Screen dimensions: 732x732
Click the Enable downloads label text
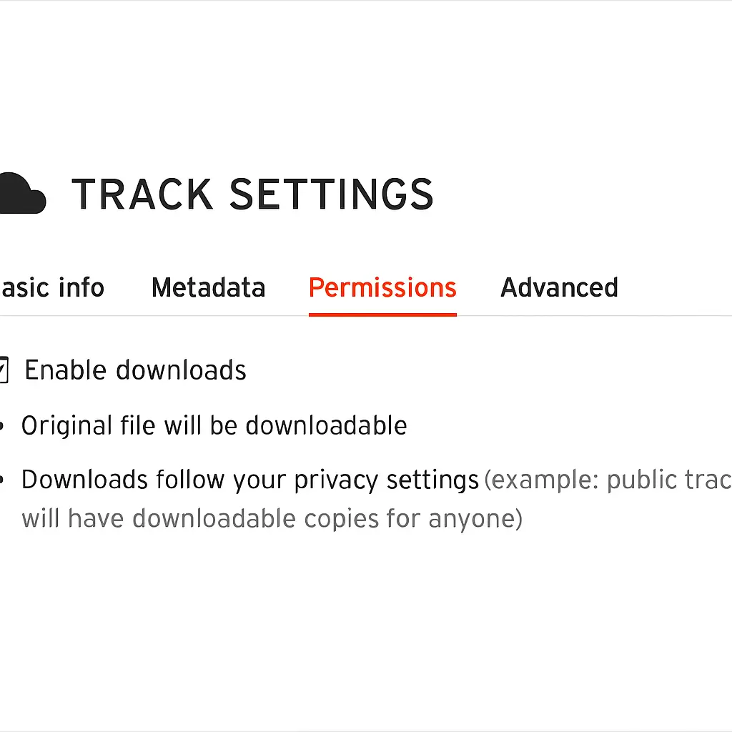(135, 370)
